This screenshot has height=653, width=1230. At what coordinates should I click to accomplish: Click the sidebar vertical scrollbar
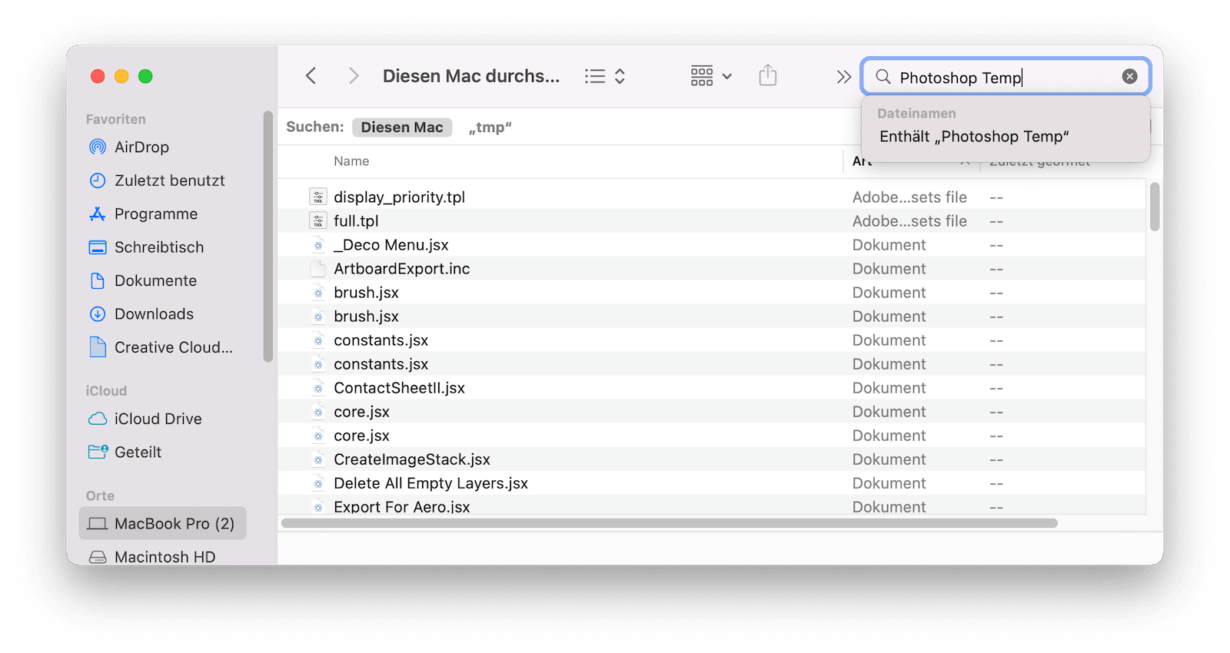[268, 237]
